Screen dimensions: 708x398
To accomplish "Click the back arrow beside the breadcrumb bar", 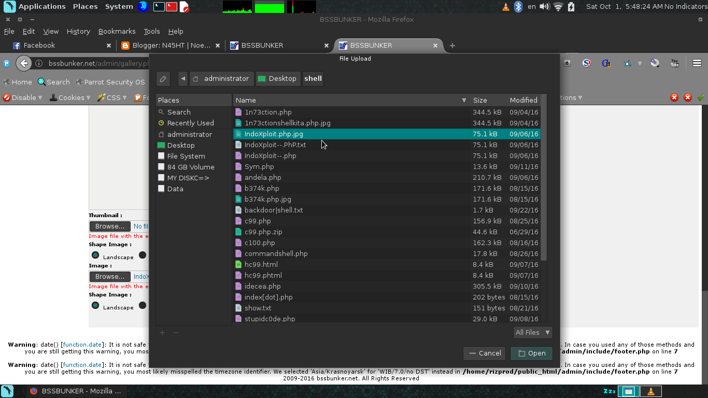I will click(182, 78).
